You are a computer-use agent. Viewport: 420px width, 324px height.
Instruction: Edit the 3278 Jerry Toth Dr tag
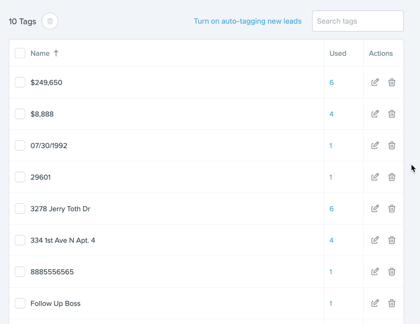click(x=375, y=209)
